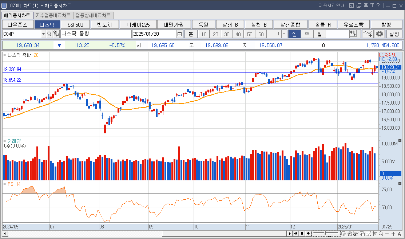Click the minus zoom-out icon at bottom
The image size is (405, 239).
click(x=387, y=234)
